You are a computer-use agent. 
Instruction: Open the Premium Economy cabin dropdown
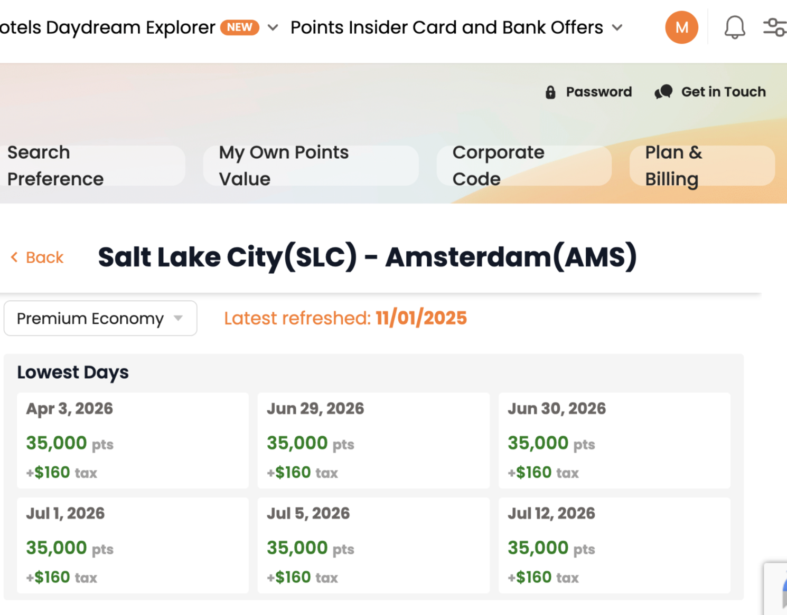tap(100, 319)
